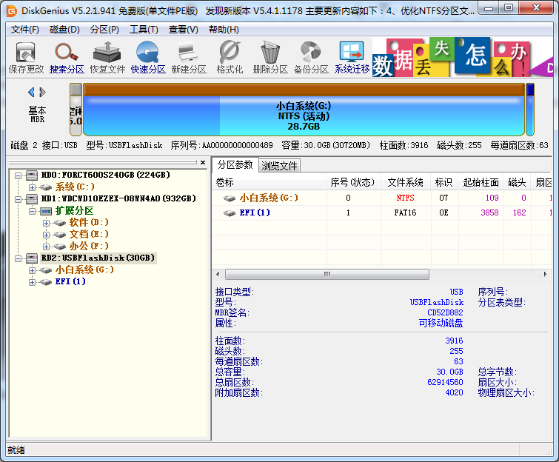Switch to the 浏览文件 tab
Screen dimensions: 559x462
coord(280,165)
